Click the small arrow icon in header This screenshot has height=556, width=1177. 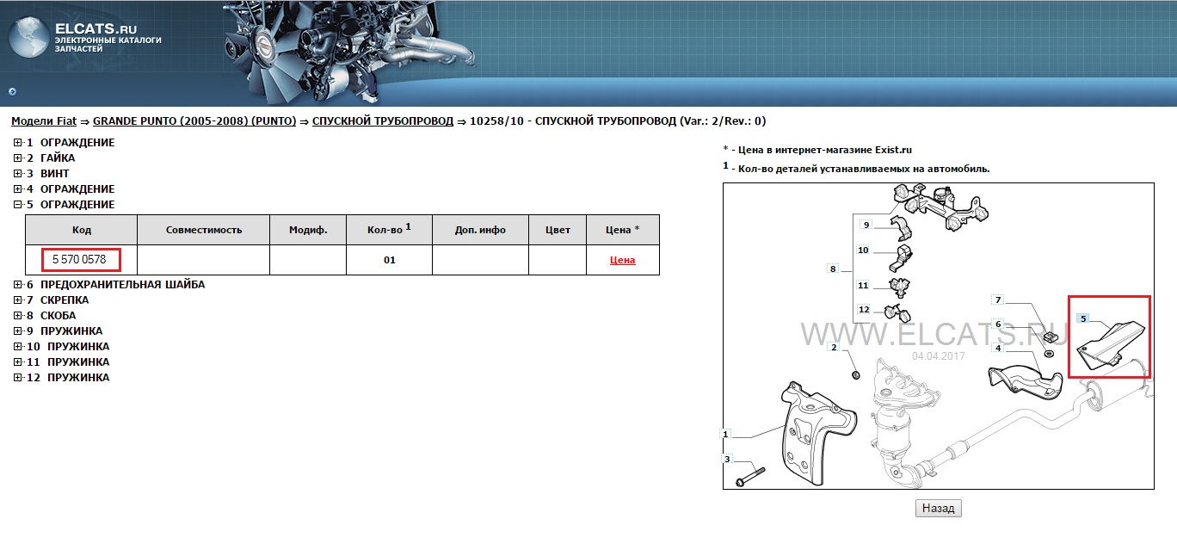pos(12,91)
